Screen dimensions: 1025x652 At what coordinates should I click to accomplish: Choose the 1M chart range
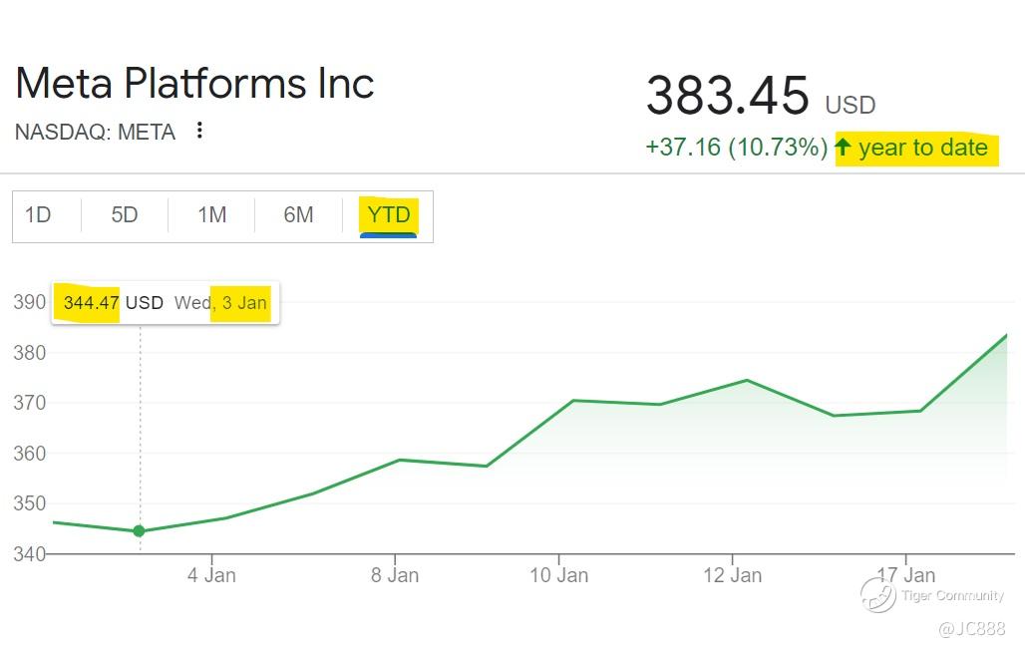[211, 215]
